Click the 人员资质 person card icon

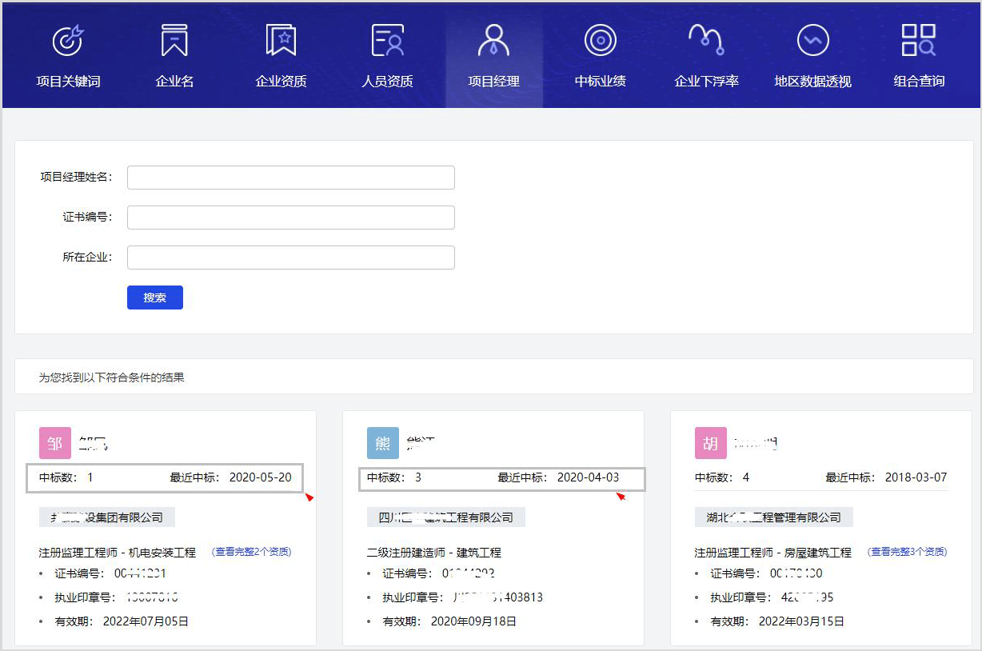(388, 40)
